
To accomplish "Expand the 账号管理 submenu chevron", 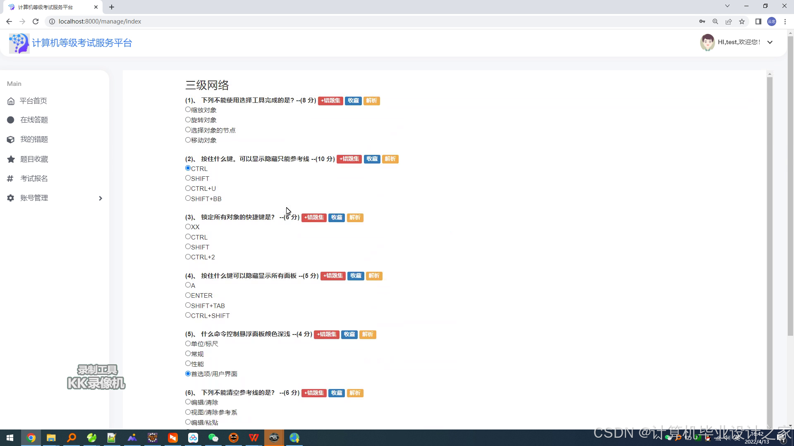I will (x=100, y=199).
